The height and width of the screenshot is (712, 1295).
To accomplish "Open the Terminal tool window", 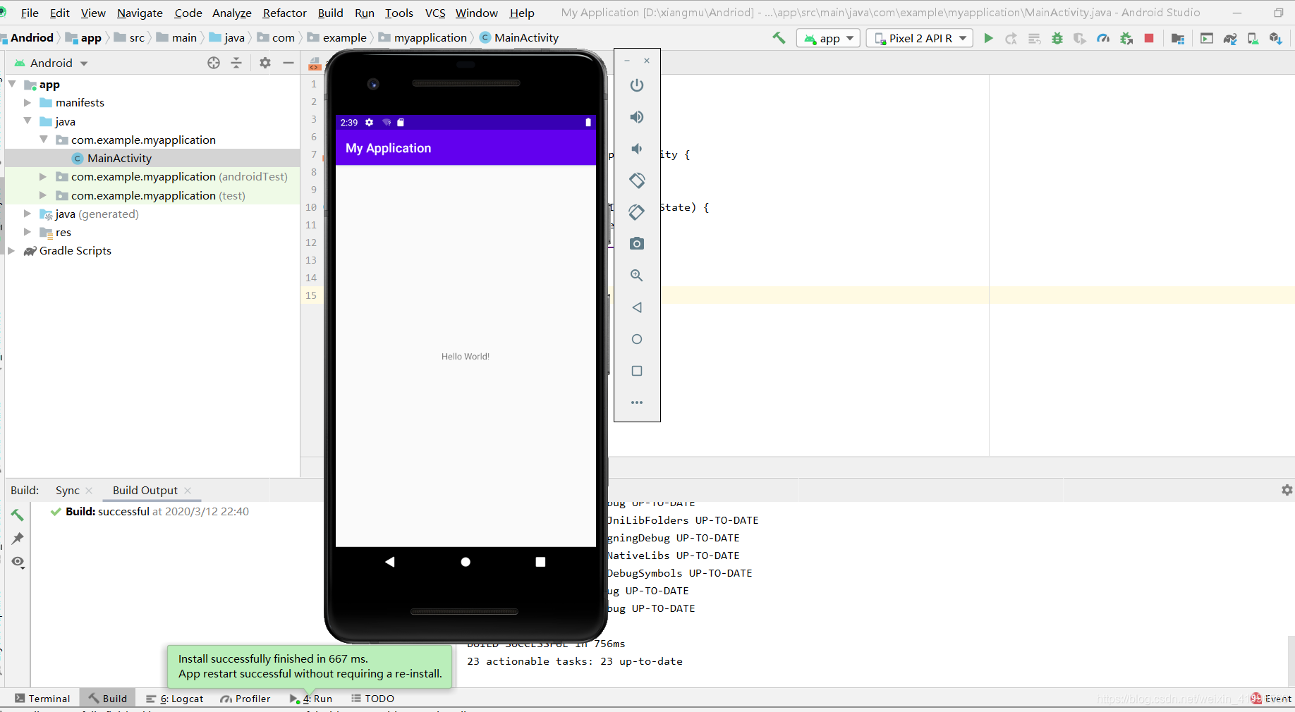I will click(42, 699).
